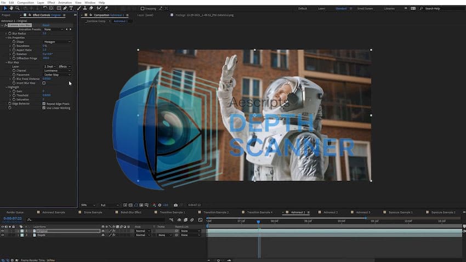
Task: Open the Animation Presets dropdown
Action: coord(54,30)
